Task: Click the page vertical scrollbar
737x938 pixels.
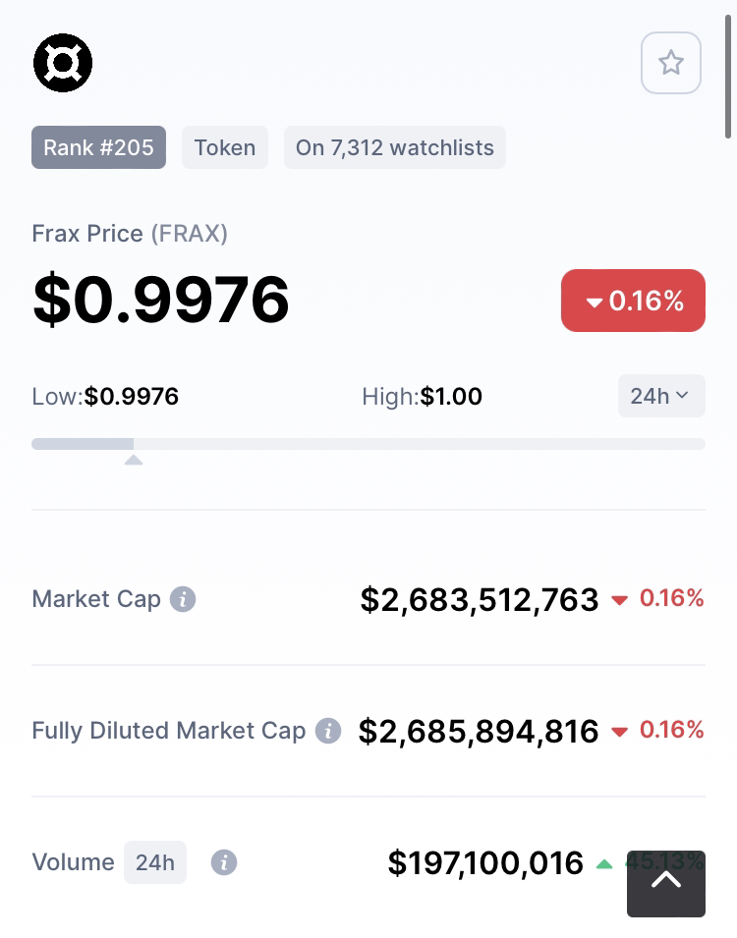Action: pos(728,77)
